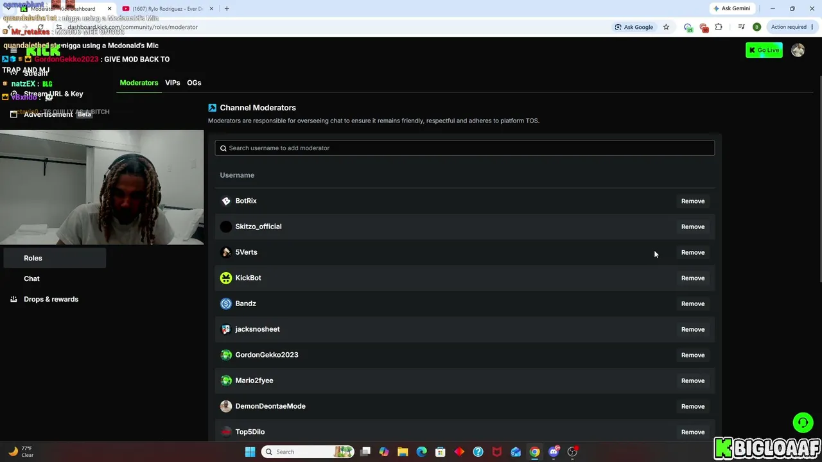Open the Action required Chrome menu
This screenshot has height=462, width=822.
tap(792, 27)
